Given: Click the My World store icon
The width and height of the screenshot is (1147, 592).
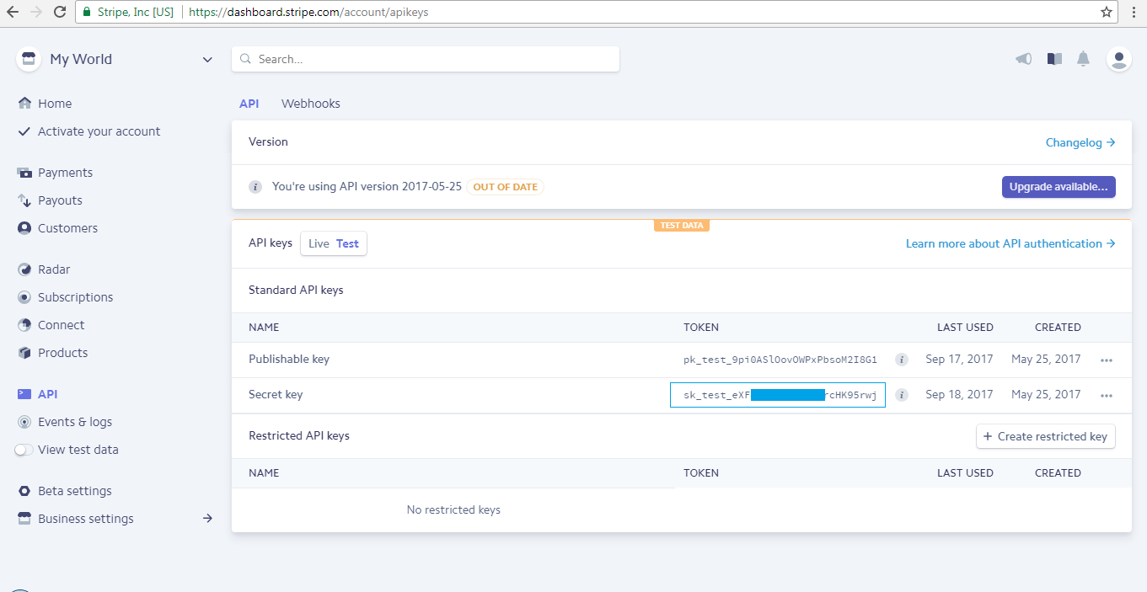Looking at the screenshot, I should (29, 59).
